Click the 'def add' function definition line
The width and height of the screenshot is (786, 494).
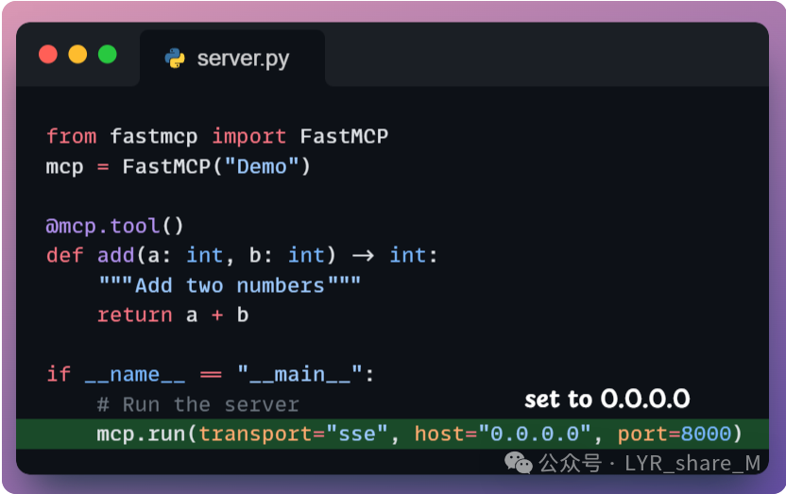(x=242, y=256)
